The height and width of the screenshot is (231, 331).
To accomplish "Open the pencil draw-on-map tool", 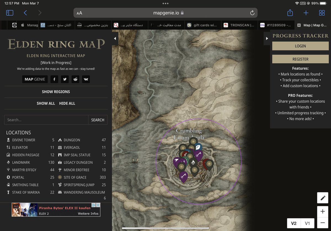I will (x=323, y=198).
